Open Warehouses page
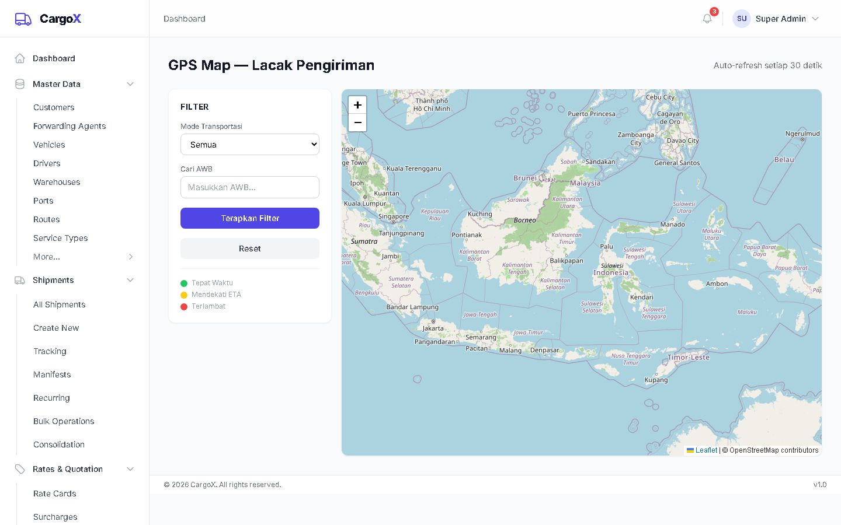Image resolution: width=841 pixels, height=525 pixels. point(57,182)
